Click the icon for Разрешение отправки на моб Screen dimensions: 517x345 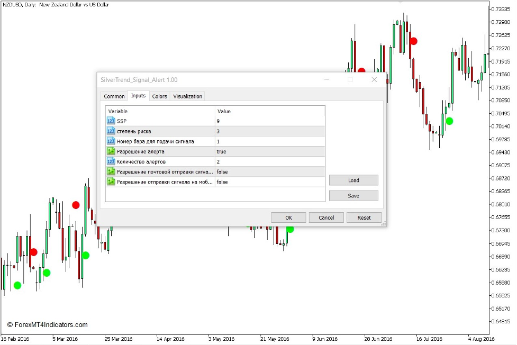(x=111, y=181)
